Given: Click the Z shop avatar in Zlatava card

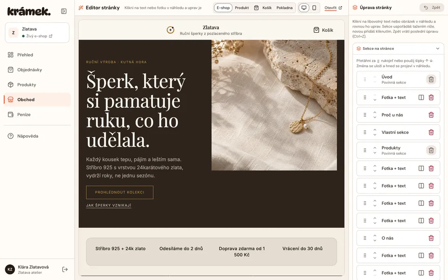Looking at the screenshot, I should coord(13,33).
